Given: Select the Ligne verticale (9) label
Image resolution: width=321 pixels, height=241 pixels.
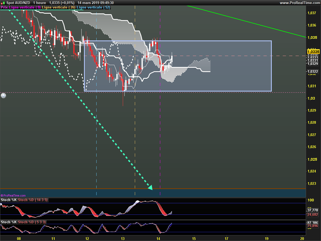Looking at the screenshot, I should (x=25, y=7).
